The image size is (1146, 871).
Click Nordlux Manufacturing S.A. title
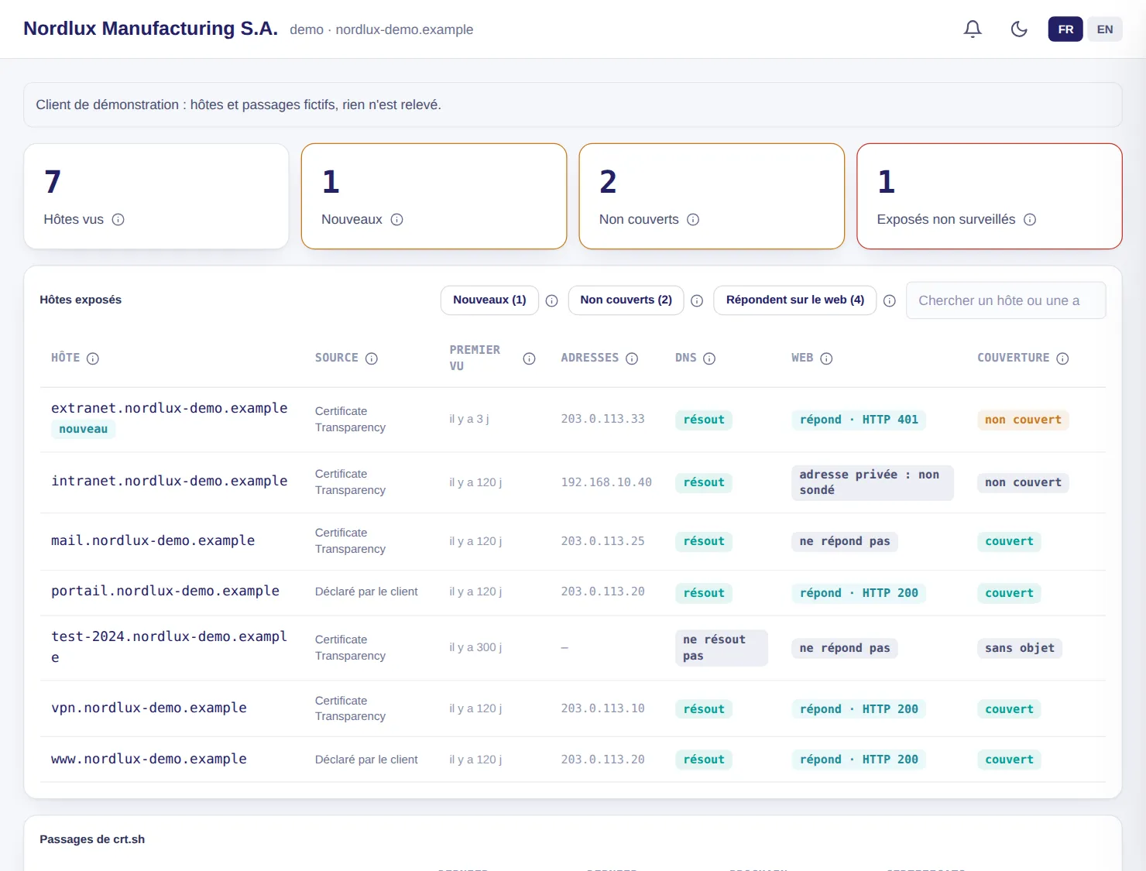click(x=150, y=29)
